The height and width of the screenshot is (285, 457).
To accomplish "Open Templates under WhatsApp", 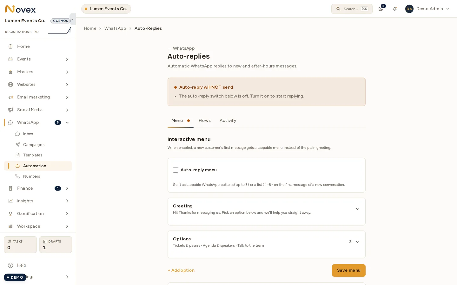I will click(33, 155).
